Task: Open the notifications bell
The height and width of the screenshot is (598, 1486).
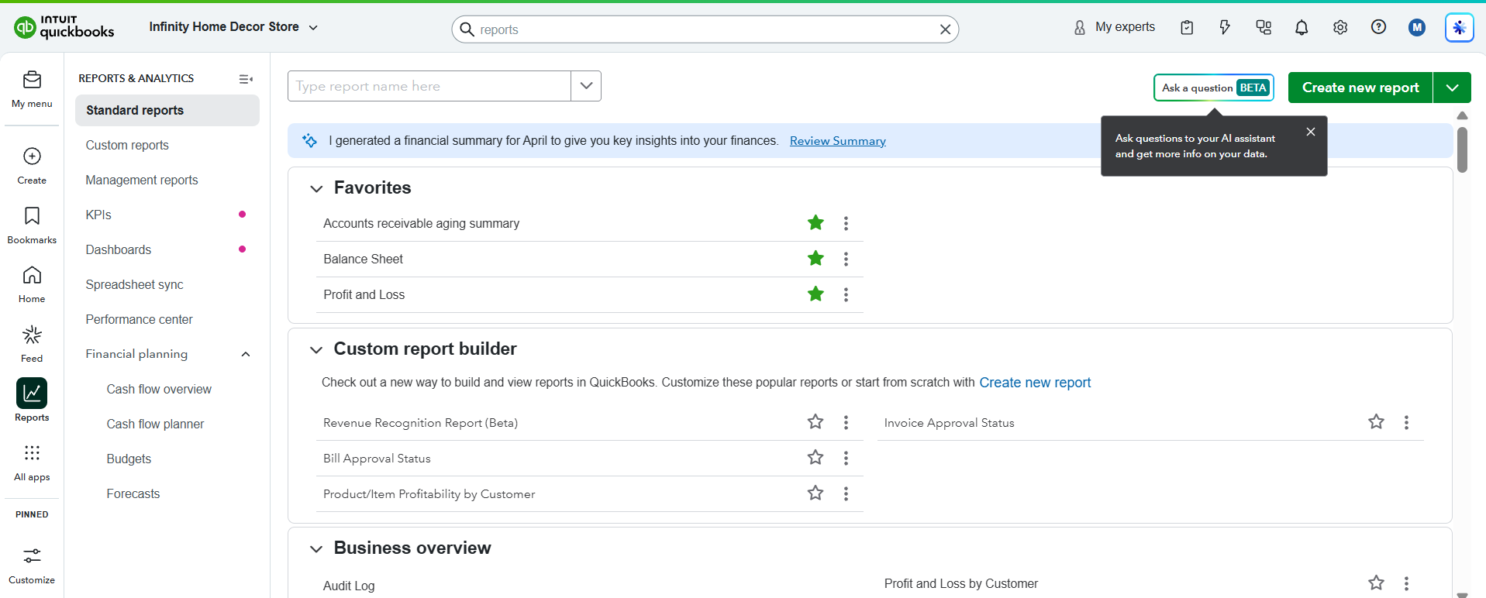Action: [x=1302, y=28]
